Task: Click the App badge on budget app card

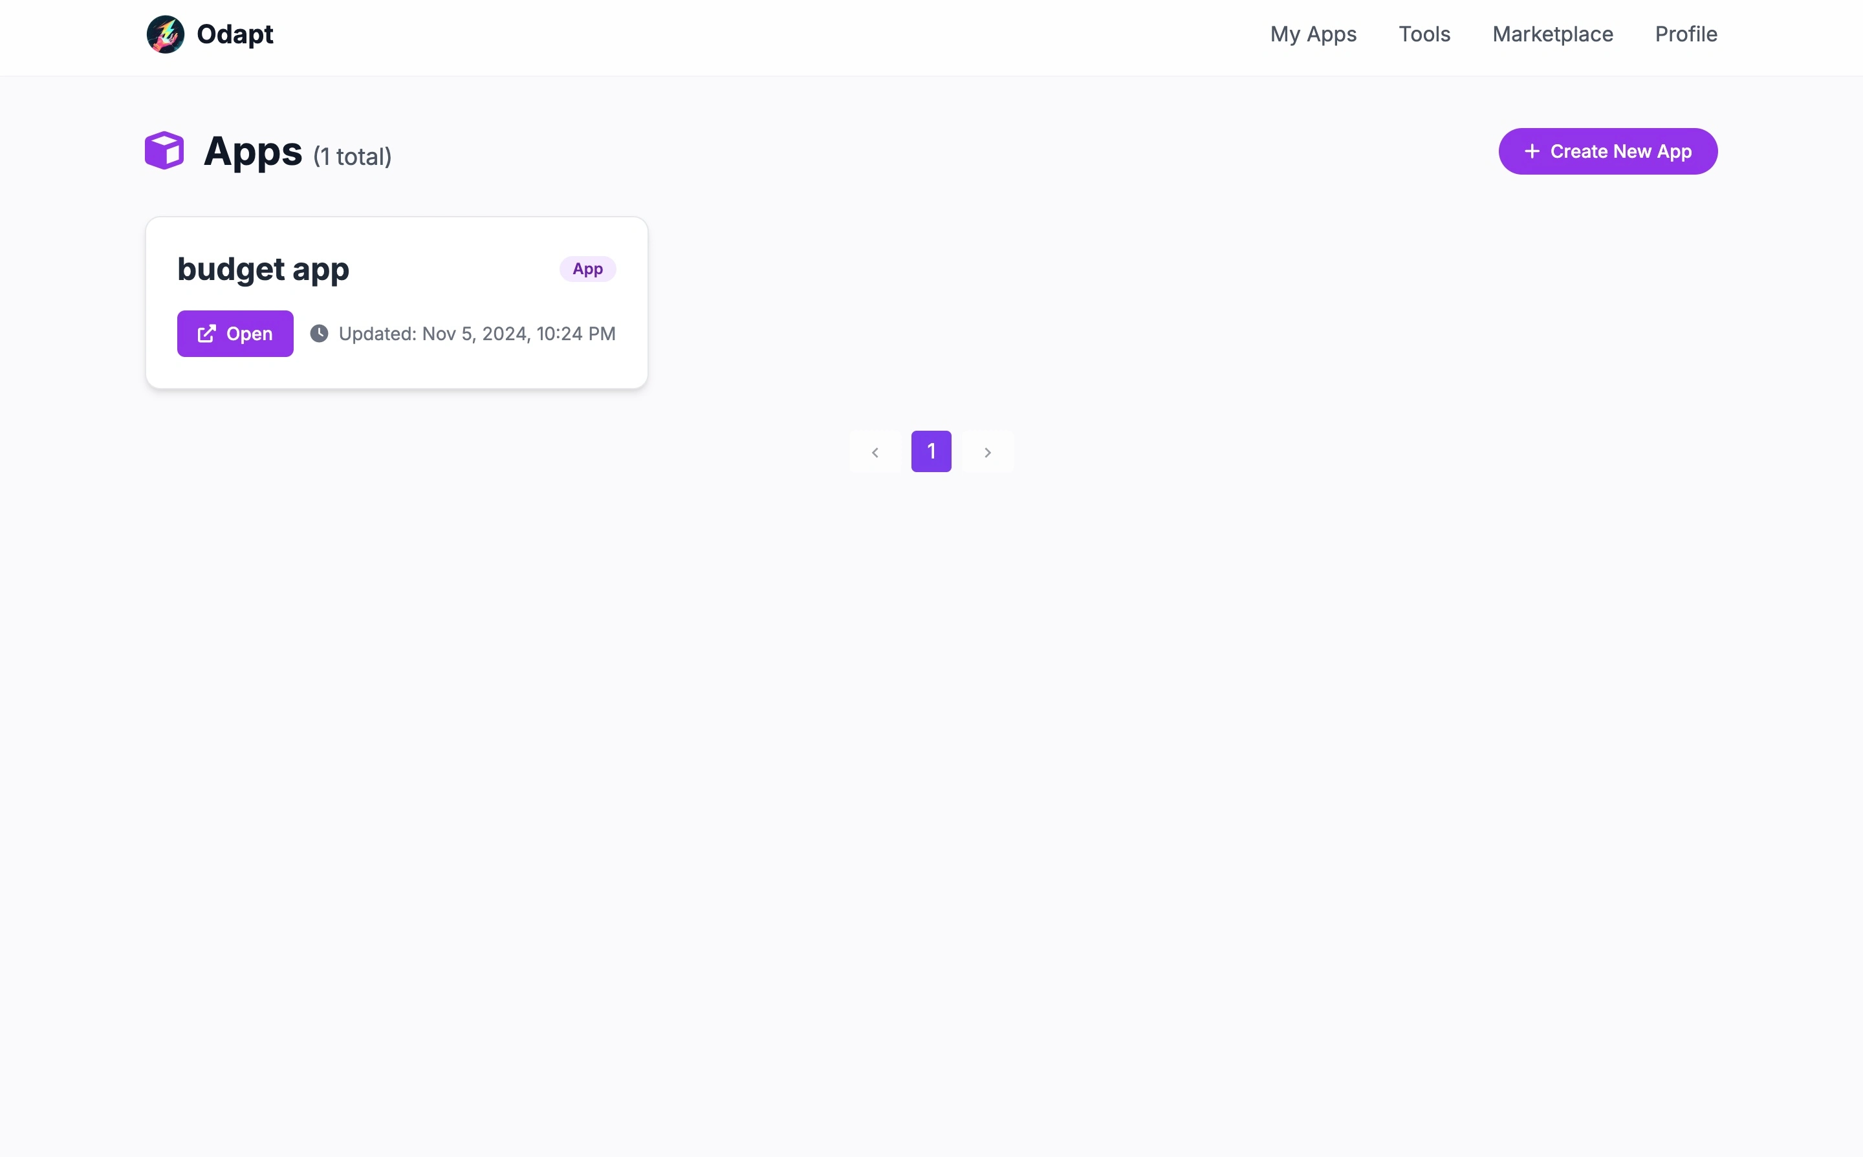Action: click(x=587, y=269)
